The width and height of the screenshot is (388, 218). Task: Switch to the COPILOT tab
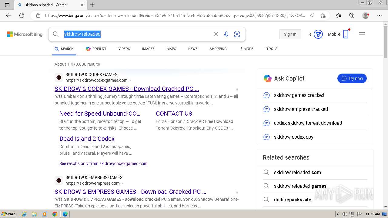[x=96, y=49]
